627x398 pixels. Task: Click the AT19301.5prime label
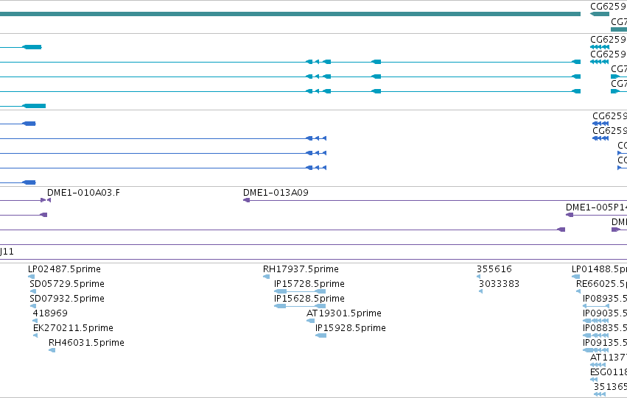[x=344, y=313]
